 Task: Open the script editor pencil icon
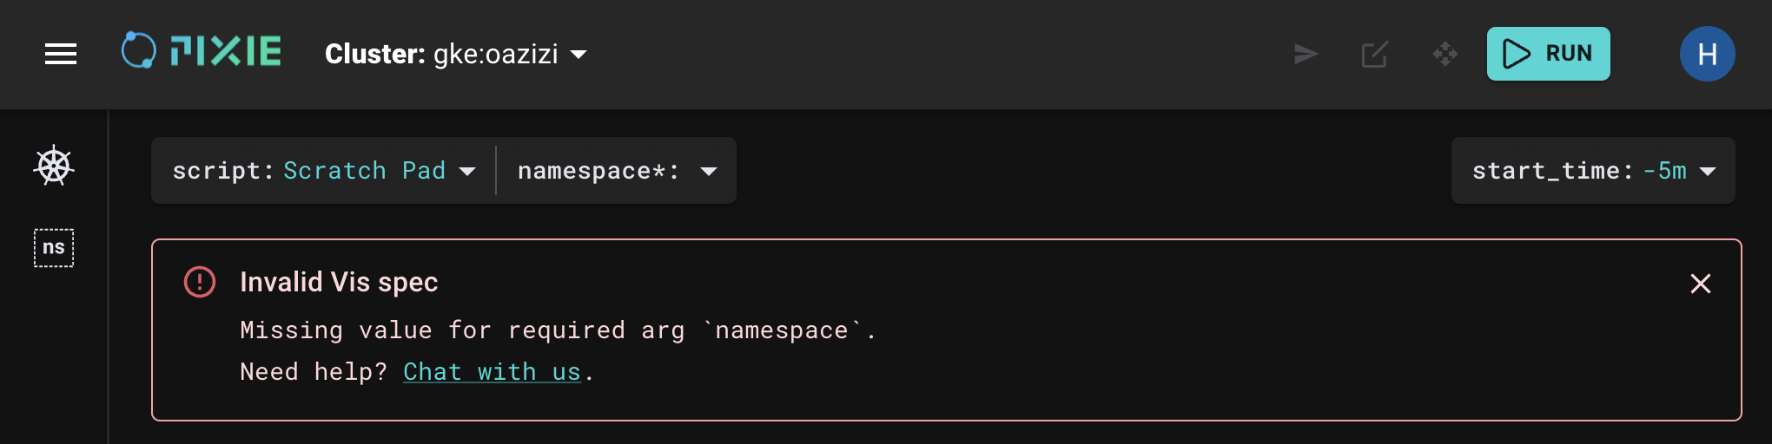1375,54
